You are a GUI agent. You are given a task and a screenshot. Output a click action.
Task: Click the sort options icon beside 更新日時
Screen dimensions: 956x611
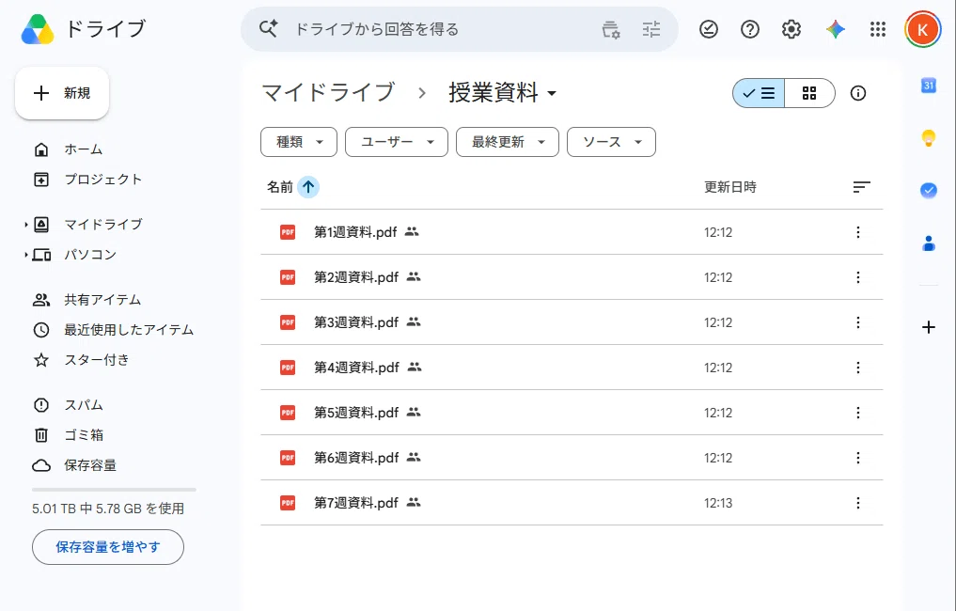(x=861, y=187)
